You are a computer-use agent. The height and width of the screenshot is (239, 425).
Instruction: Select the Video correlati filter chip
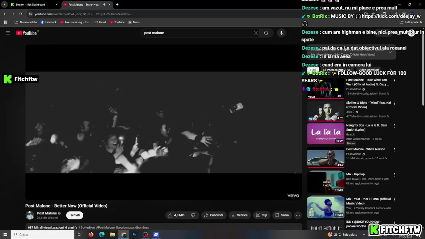[x=369, y=70]
